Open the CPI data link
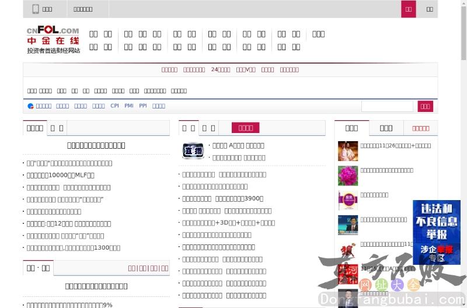 click(114, 106)
